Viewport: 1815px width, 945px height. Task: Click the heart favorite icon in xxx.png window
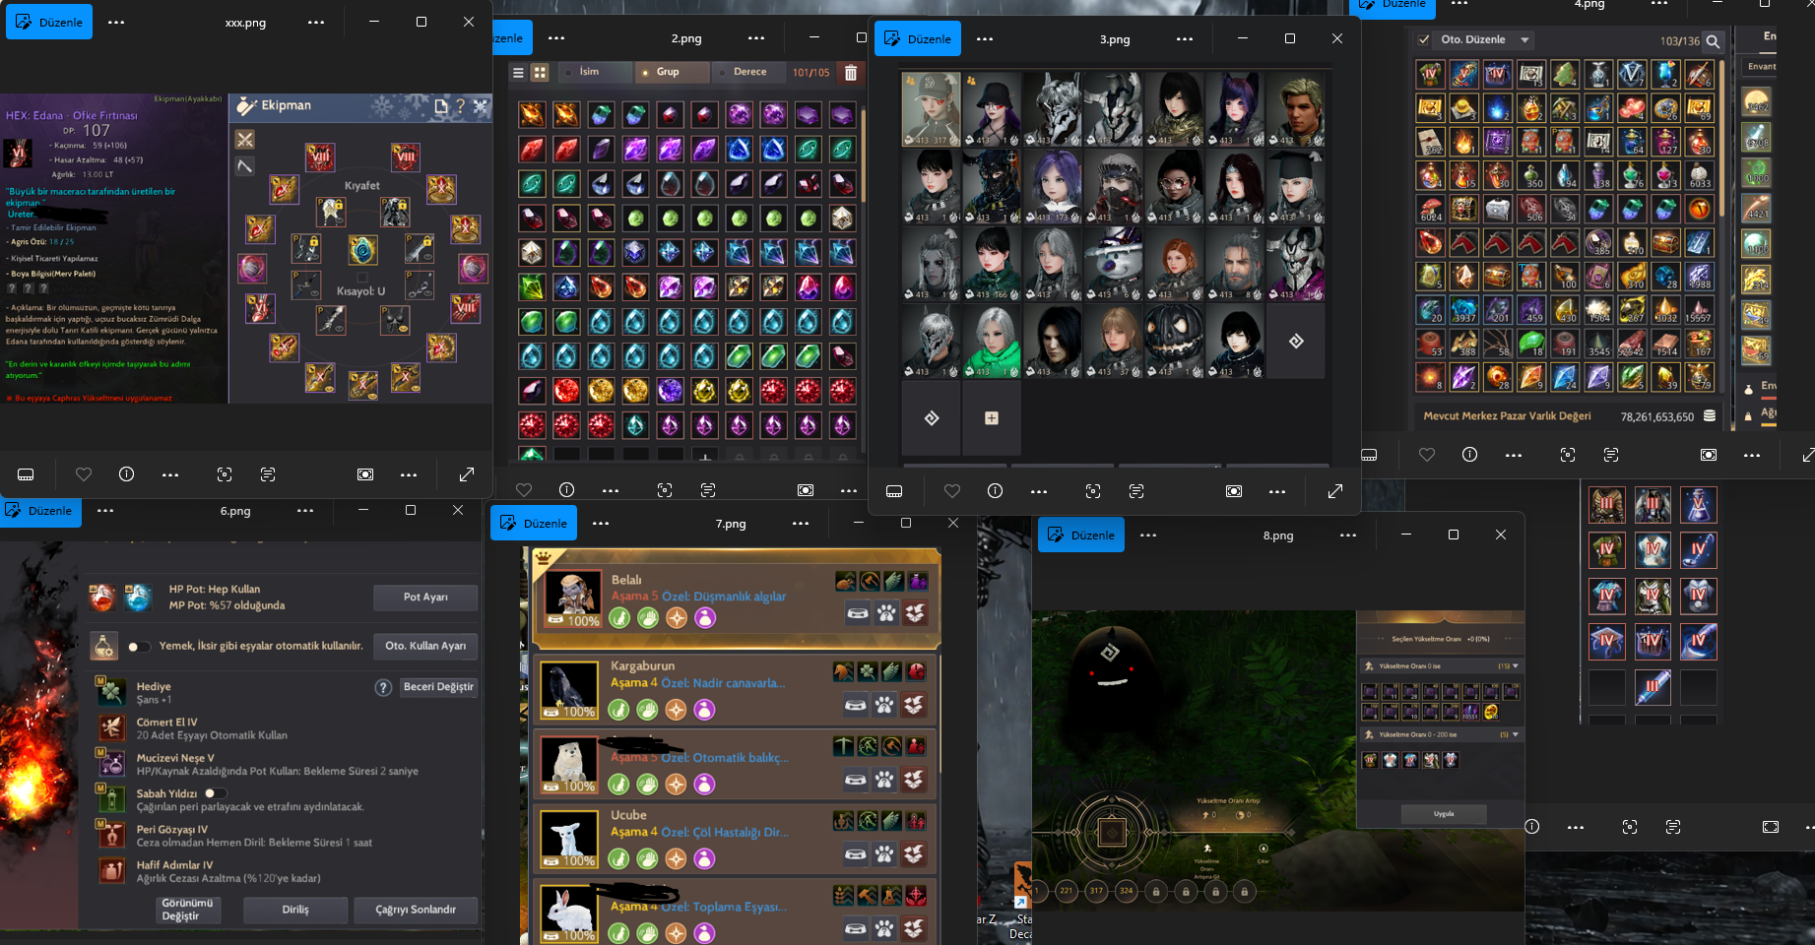pos(84,474)
